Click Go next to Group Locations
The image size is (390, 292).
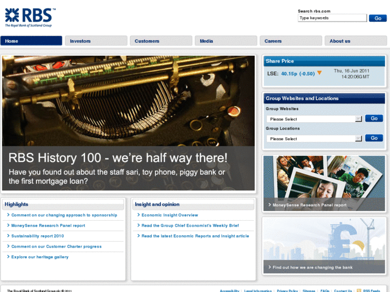[374, 138]
